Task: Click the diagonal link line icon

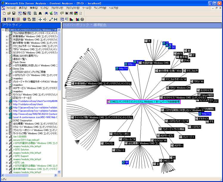Action: (51, 19)
